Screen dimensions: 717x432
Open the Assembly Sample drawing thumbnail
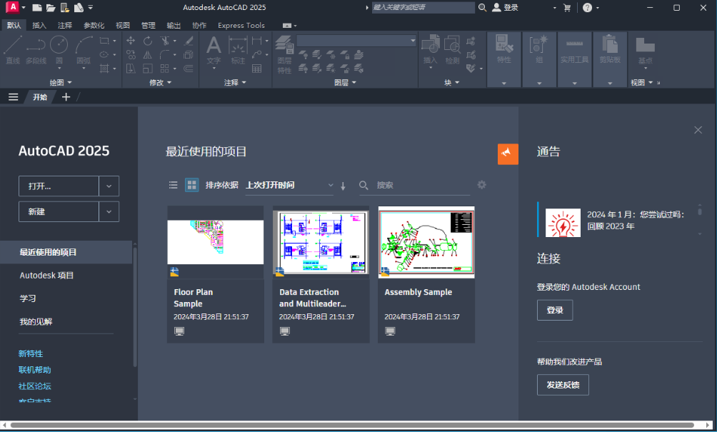tap(426, 242)
